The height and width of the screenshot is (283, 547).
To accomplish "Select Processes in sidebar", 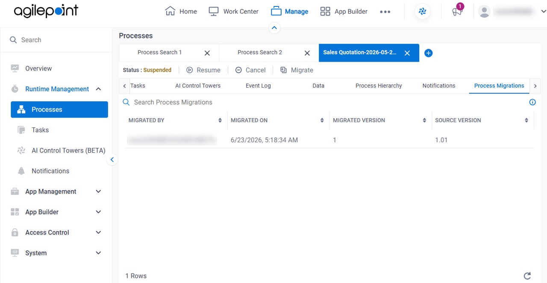I will click(59, 109).
